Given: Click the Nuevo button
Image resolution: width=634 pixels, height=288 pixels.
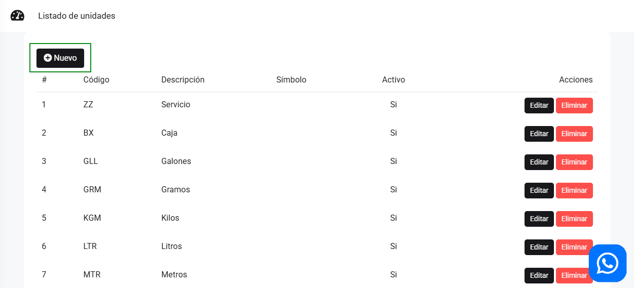Looking at the screenshot, I should 60,58.
